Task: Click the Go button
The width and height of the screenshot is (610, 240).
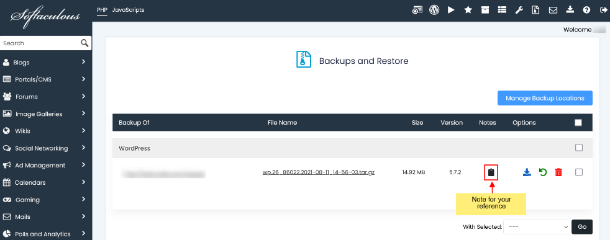Action: click(582, 227)
